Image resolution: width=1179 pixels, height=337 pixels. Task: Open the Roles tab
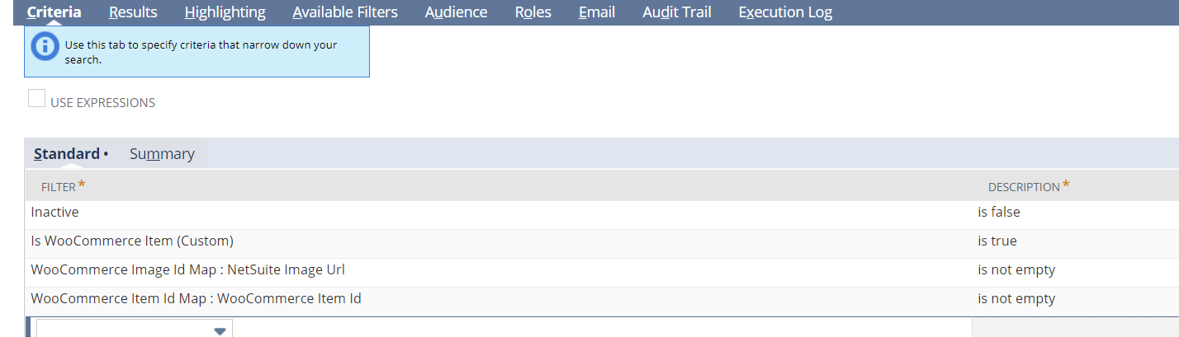pos(533,12)
